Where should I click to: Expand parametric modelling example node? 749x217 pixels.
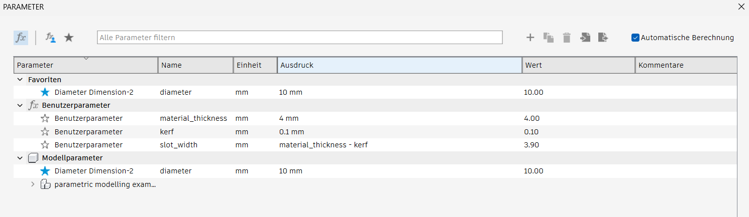33,184
